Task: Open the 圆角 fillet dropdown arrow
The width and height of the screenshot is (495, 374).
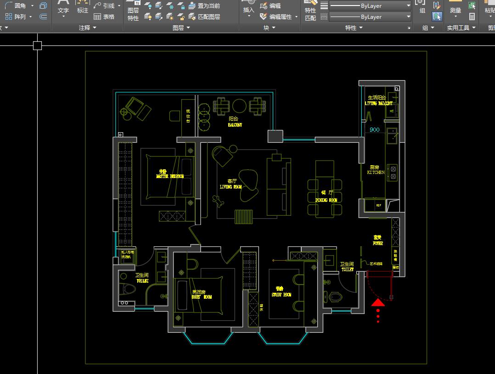Action: point(32,6)
